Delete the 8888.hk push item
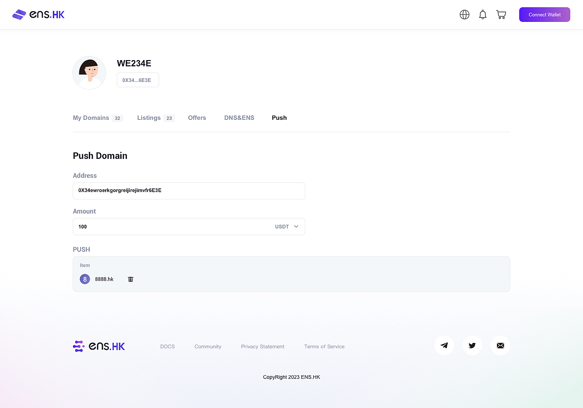 [131, 279]
